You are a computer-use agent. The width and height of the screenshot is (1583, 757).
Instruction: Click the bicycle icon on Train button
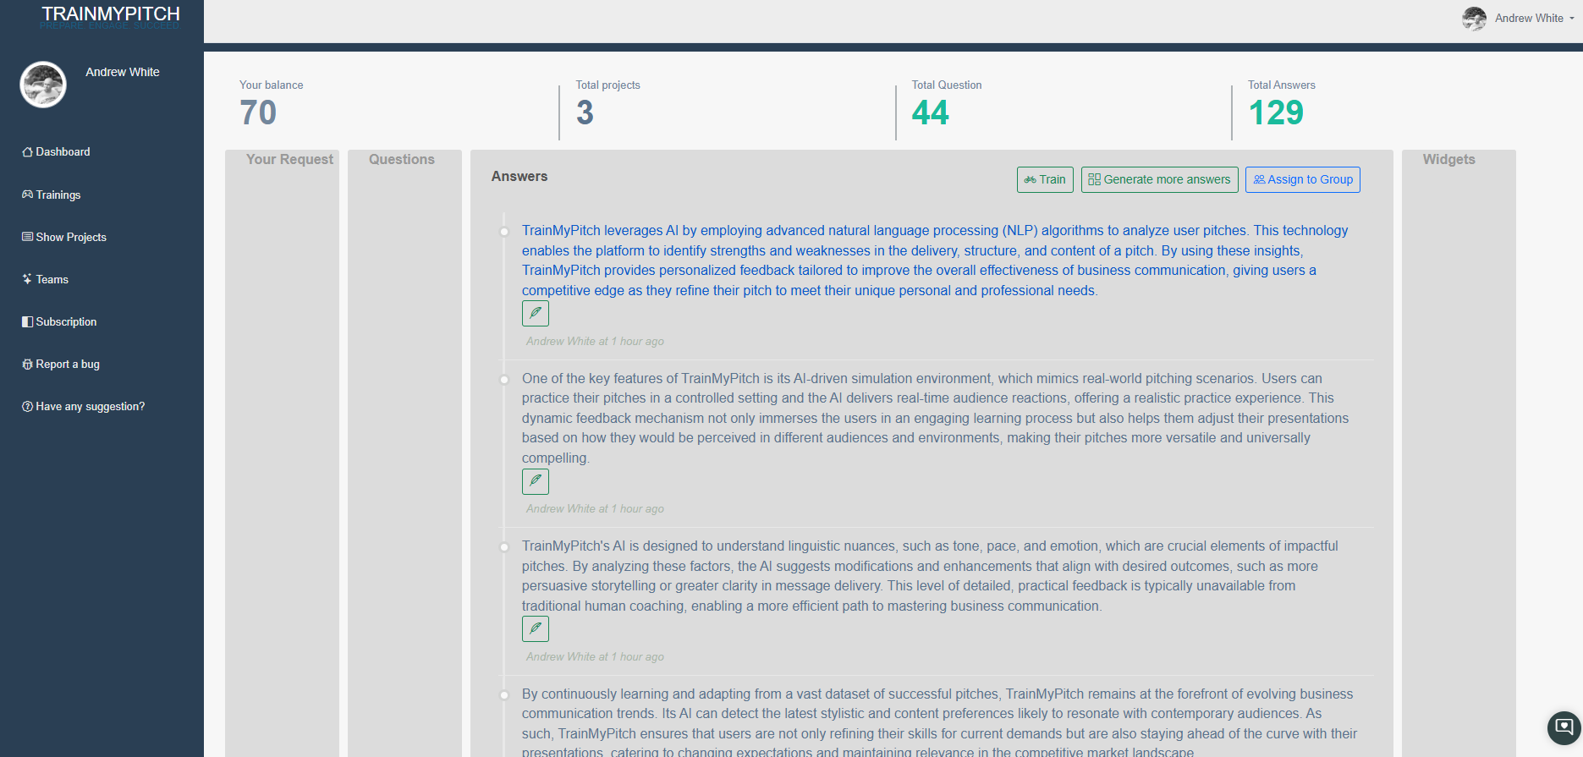[x=1030, y=179]
